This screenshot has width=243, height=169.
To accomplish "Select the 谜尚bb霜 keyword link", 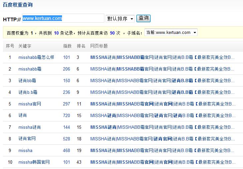I will [27, 81].
